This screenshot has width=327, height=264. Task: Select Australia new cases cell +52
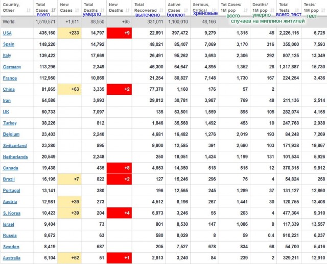69,258
